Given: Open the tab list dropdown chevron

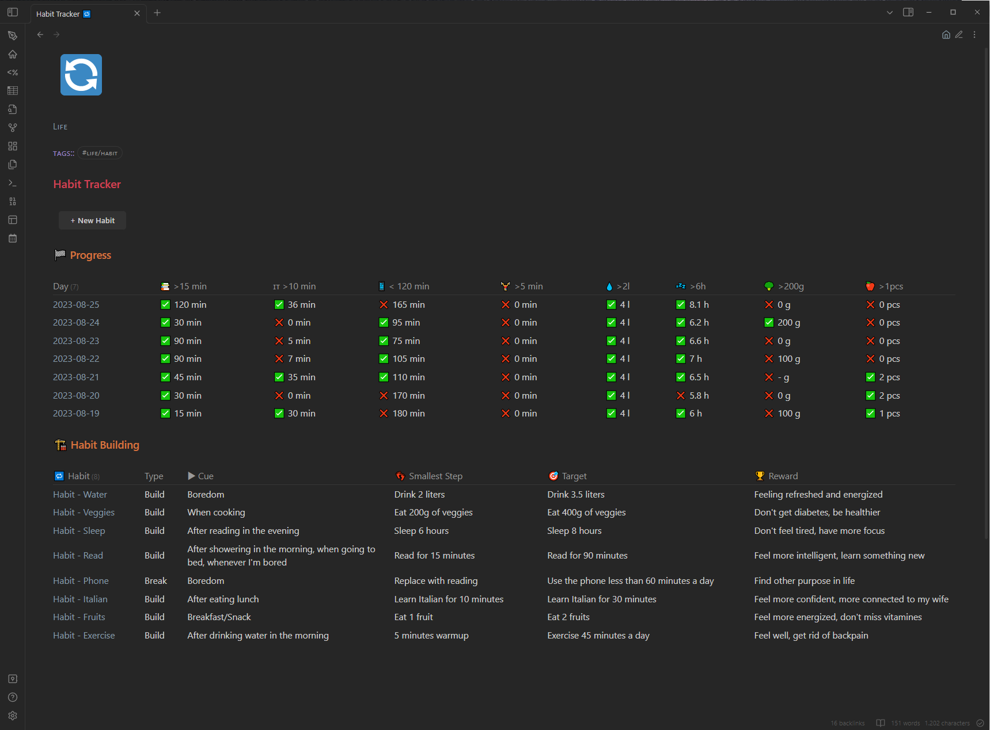Looking at the screenshot, I should [x=889, y=12].
